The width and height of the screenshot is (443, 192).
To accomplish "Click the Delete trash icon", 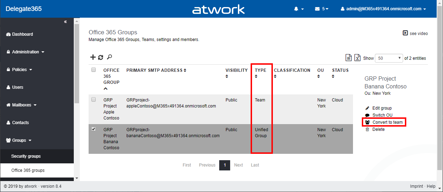I will pyautogui.click(x=367, y=129).
